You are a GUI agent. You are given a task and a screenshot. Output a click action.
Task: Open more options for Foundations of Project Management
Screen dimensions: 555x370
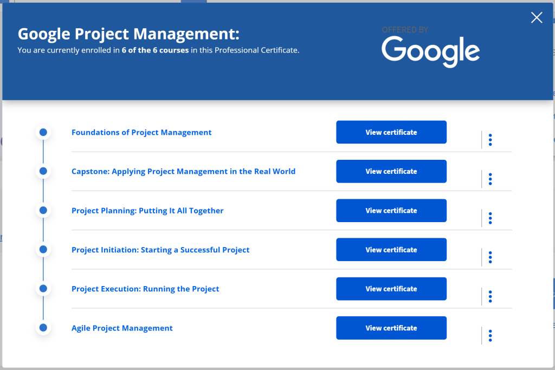coord(490,140)
